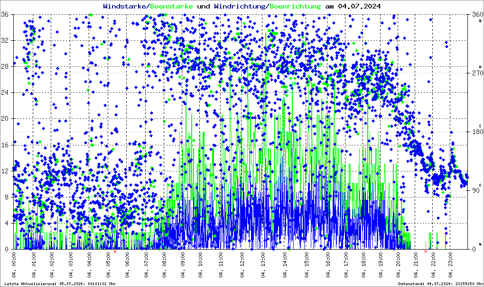Click the green 'Boenrichtung' title word

[x=295, y=6]
